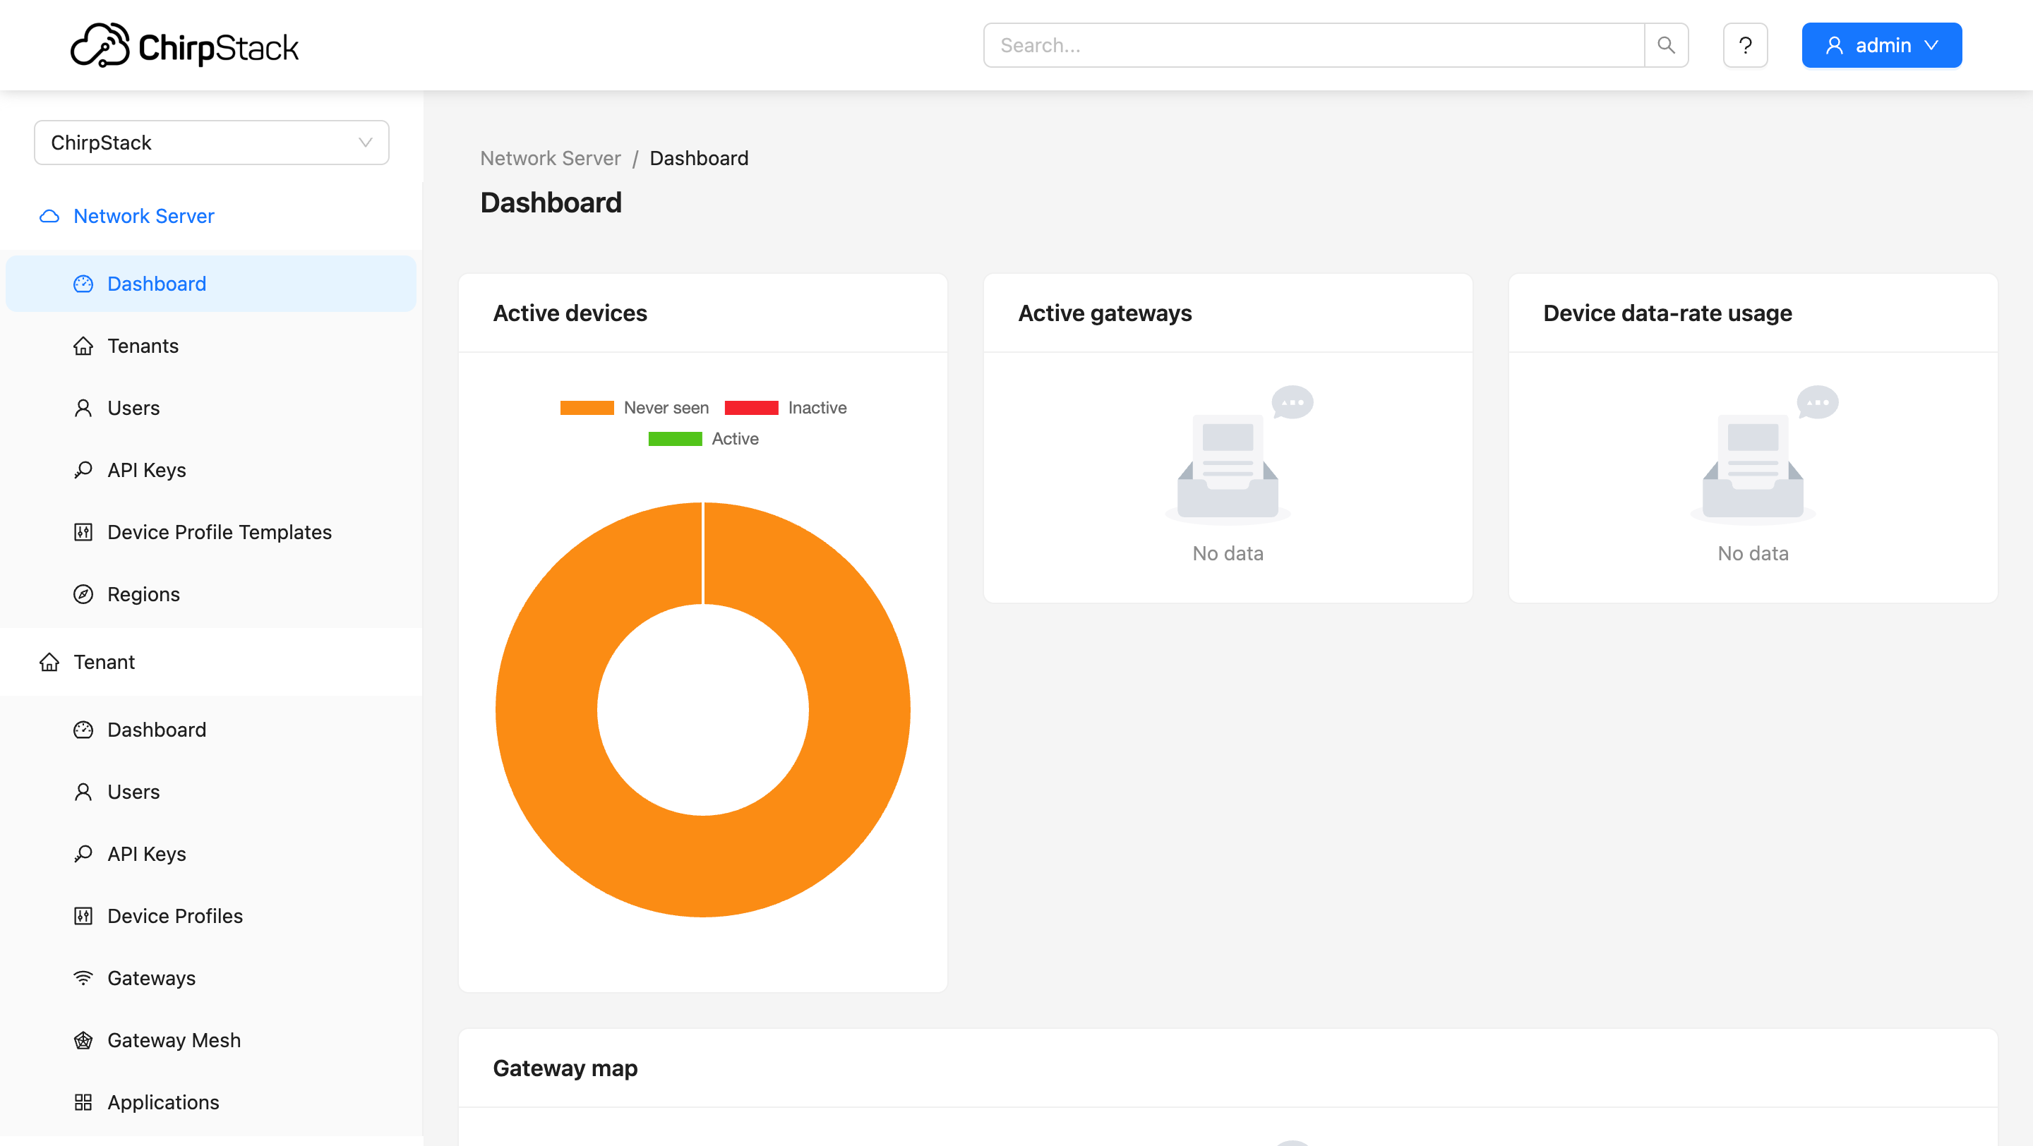
Task: Click the Gateway Mesh icon
Action: point(83,1040)
